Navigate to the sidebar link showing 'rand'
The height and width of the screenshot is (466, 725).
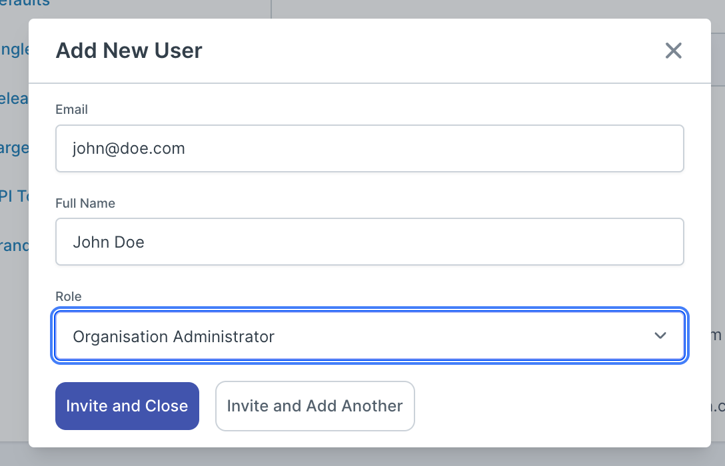[14, 246]
